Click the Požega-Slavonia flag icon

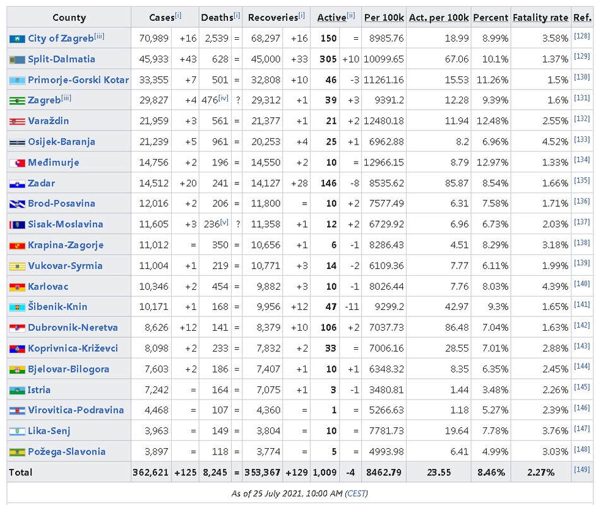pyautogui.click(x=17, y=452)
